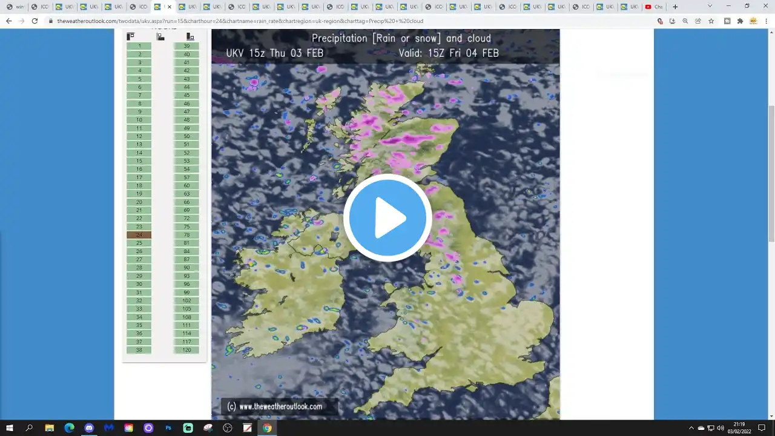Click the zoom magnifier icon in address bar
This screenshot has width=775, height=436.
(x=685, y=21)
